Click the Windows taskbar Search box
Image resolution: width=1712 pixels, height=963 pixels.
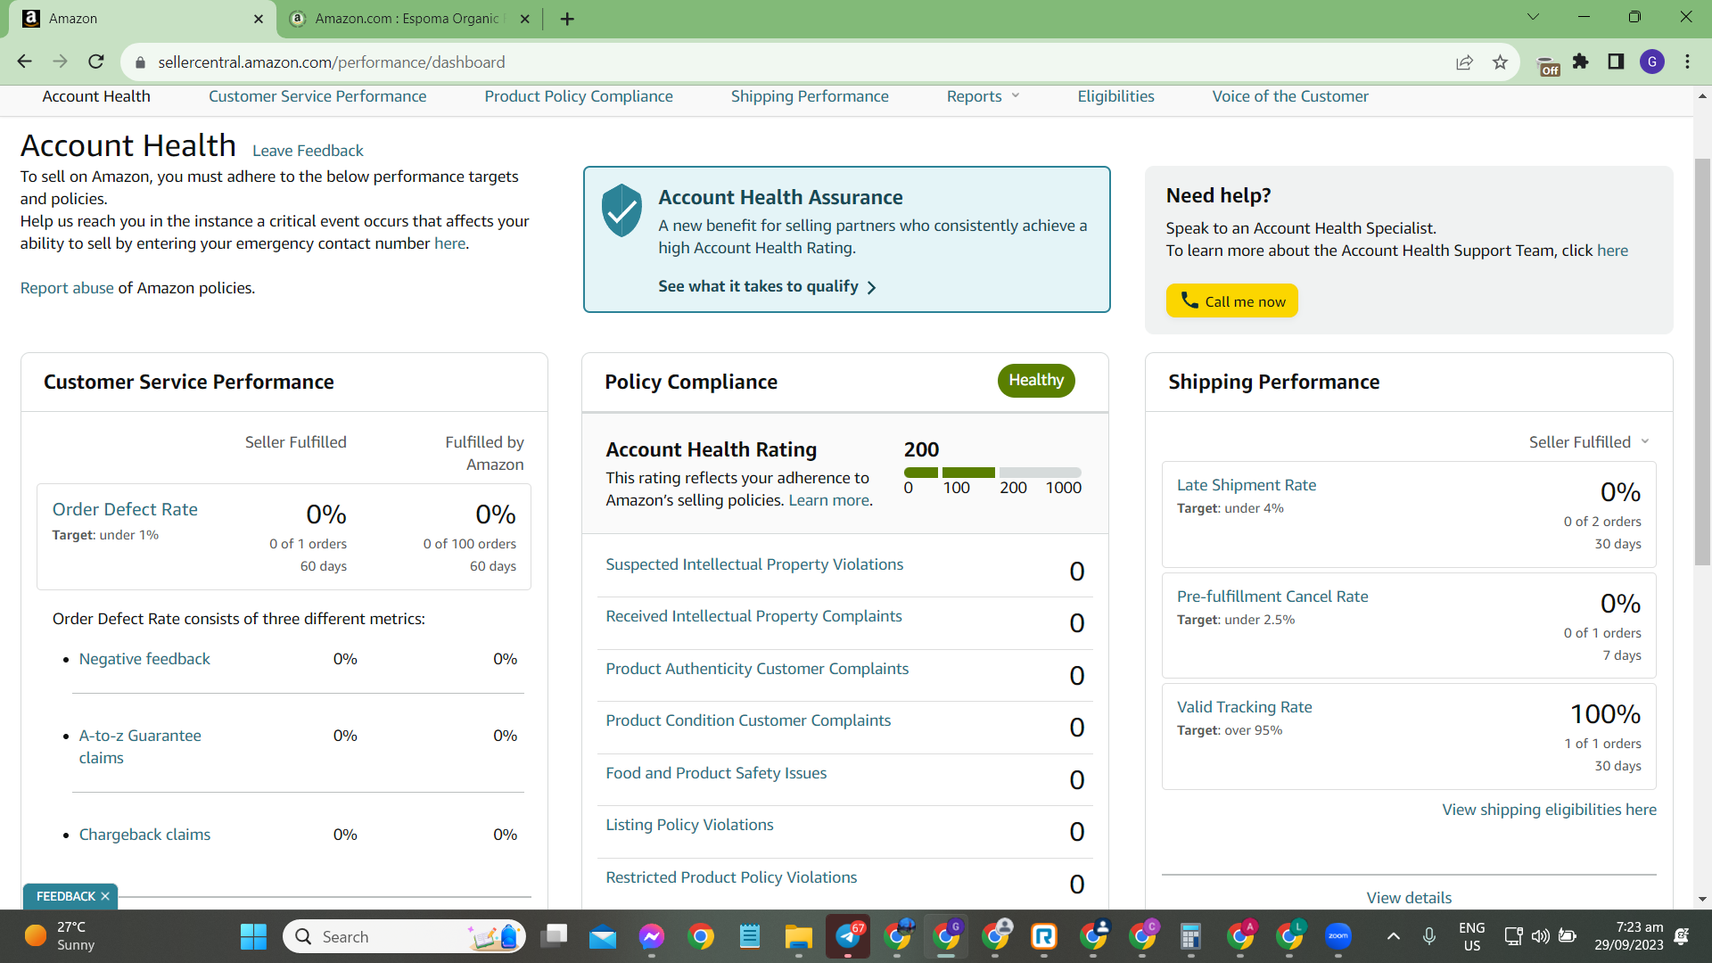tap(405, 936)
